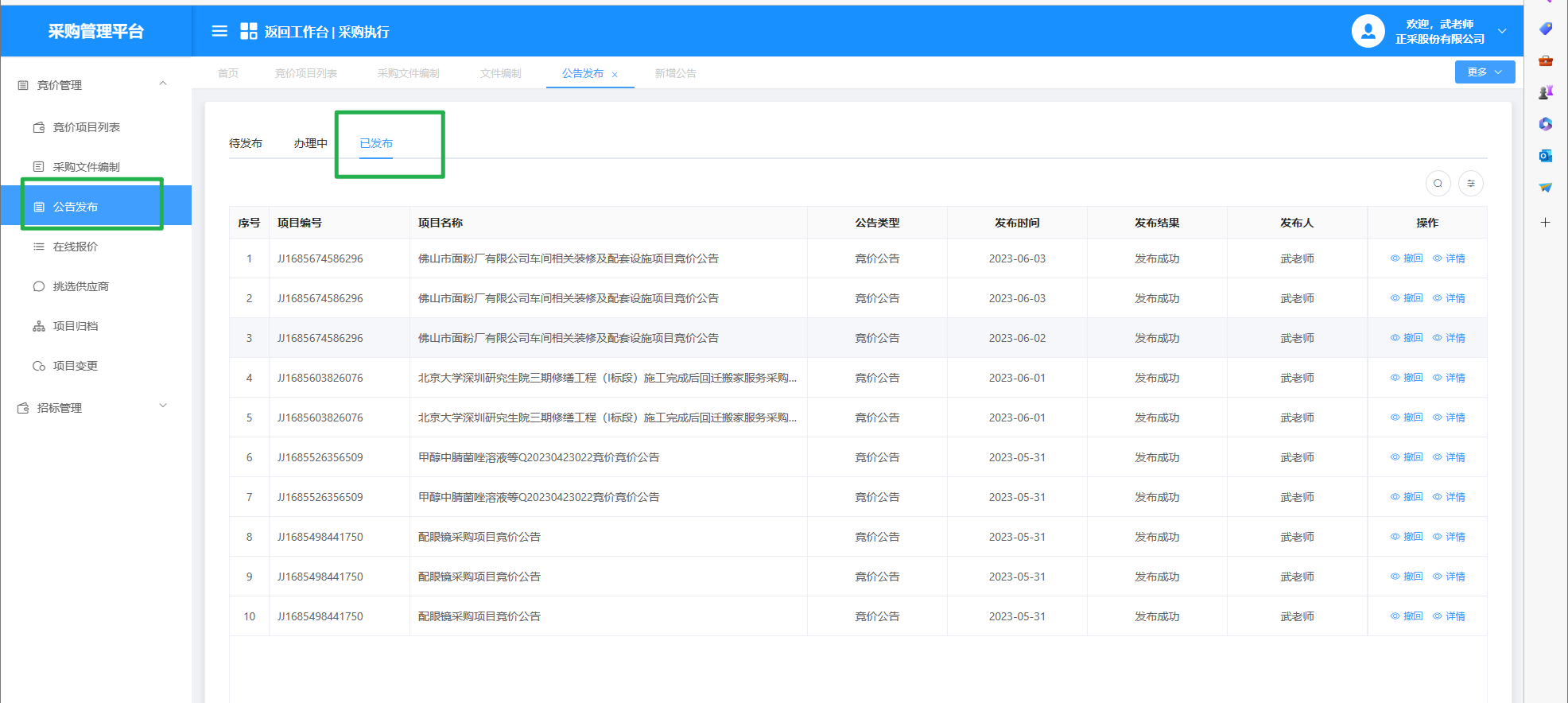
Task: Click 撤回 link in row 4
Action: pyautogui.click(x=1407, y=378)
